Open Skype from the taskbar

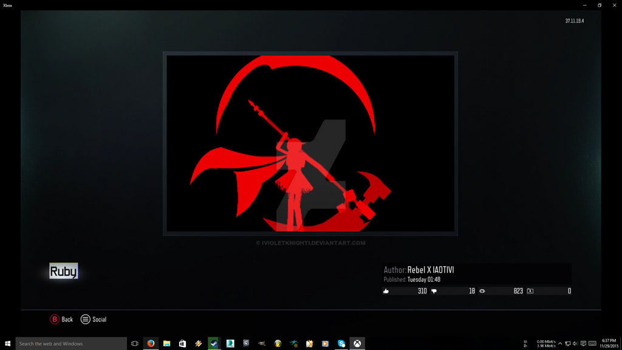[x=341, y=344]
